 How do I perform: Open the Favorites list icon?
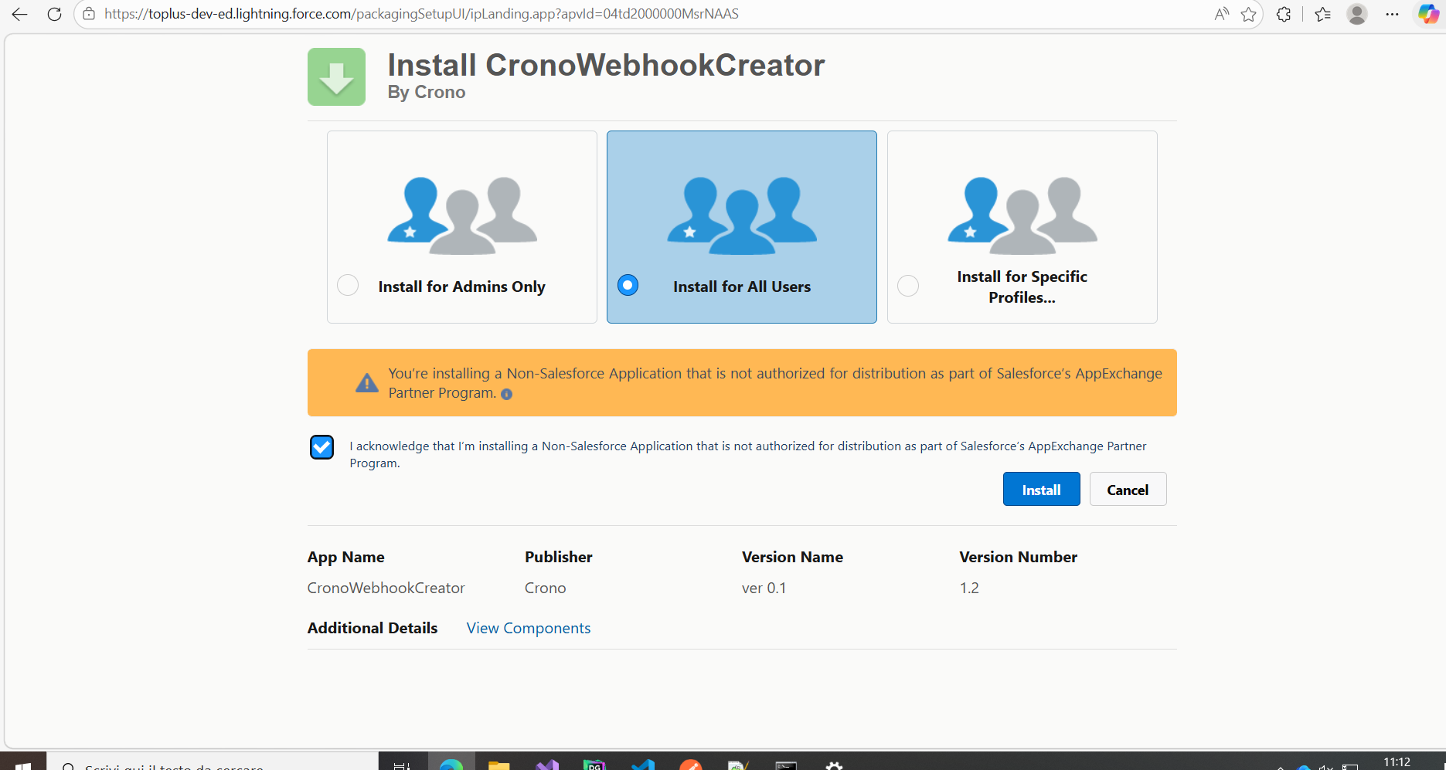point(1322,14)
